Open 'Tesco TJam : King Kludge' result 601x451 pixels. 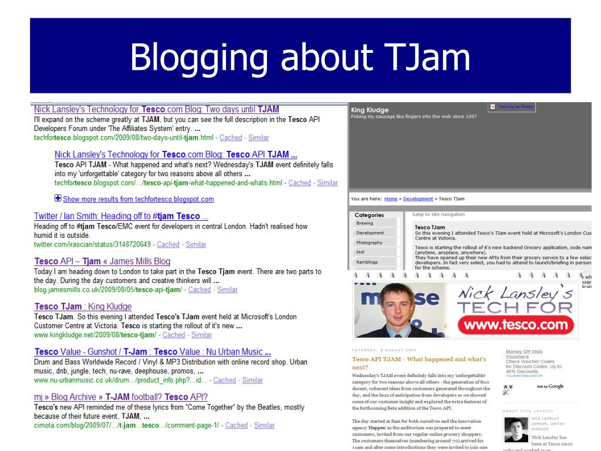point(83,307)
